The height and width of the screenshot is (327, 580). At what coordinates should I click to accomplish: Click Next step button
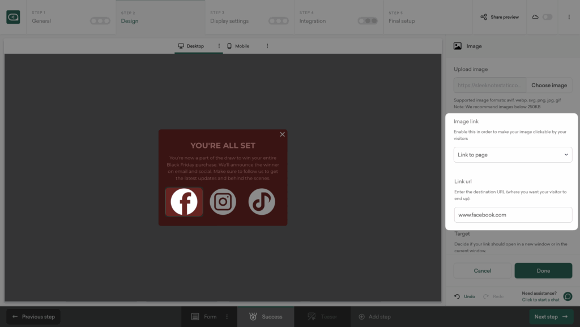pyautogui.click(x=551, y=317)
